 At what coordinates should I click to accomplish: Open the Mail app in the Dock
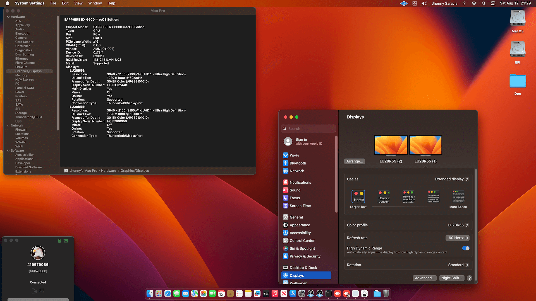pyautogui.click(x=186, y=293)
